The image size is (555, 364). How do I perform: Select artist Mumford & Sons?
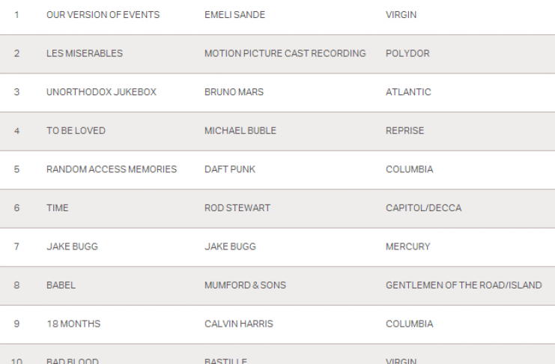pyautogui.click(x=245, y=285)
